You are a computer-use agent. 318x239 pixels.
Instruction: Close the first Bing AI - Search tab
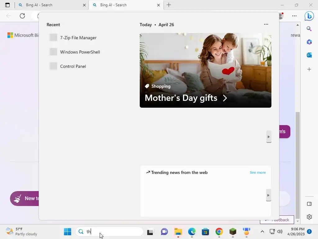point(84,5)
